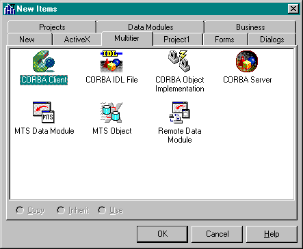Viewport: 303px width, 249px height.
Task: Open the Dialogs tab
Action: 272,40
